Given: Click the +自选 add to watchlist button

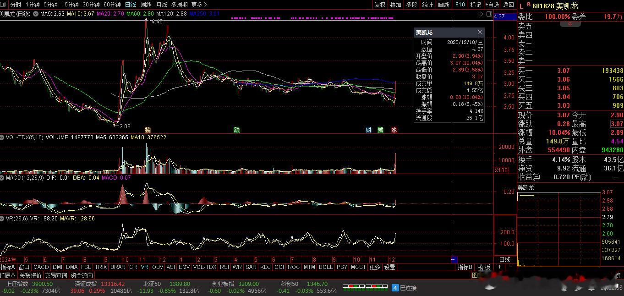Looking at the screenshot, I should [492, 5].
